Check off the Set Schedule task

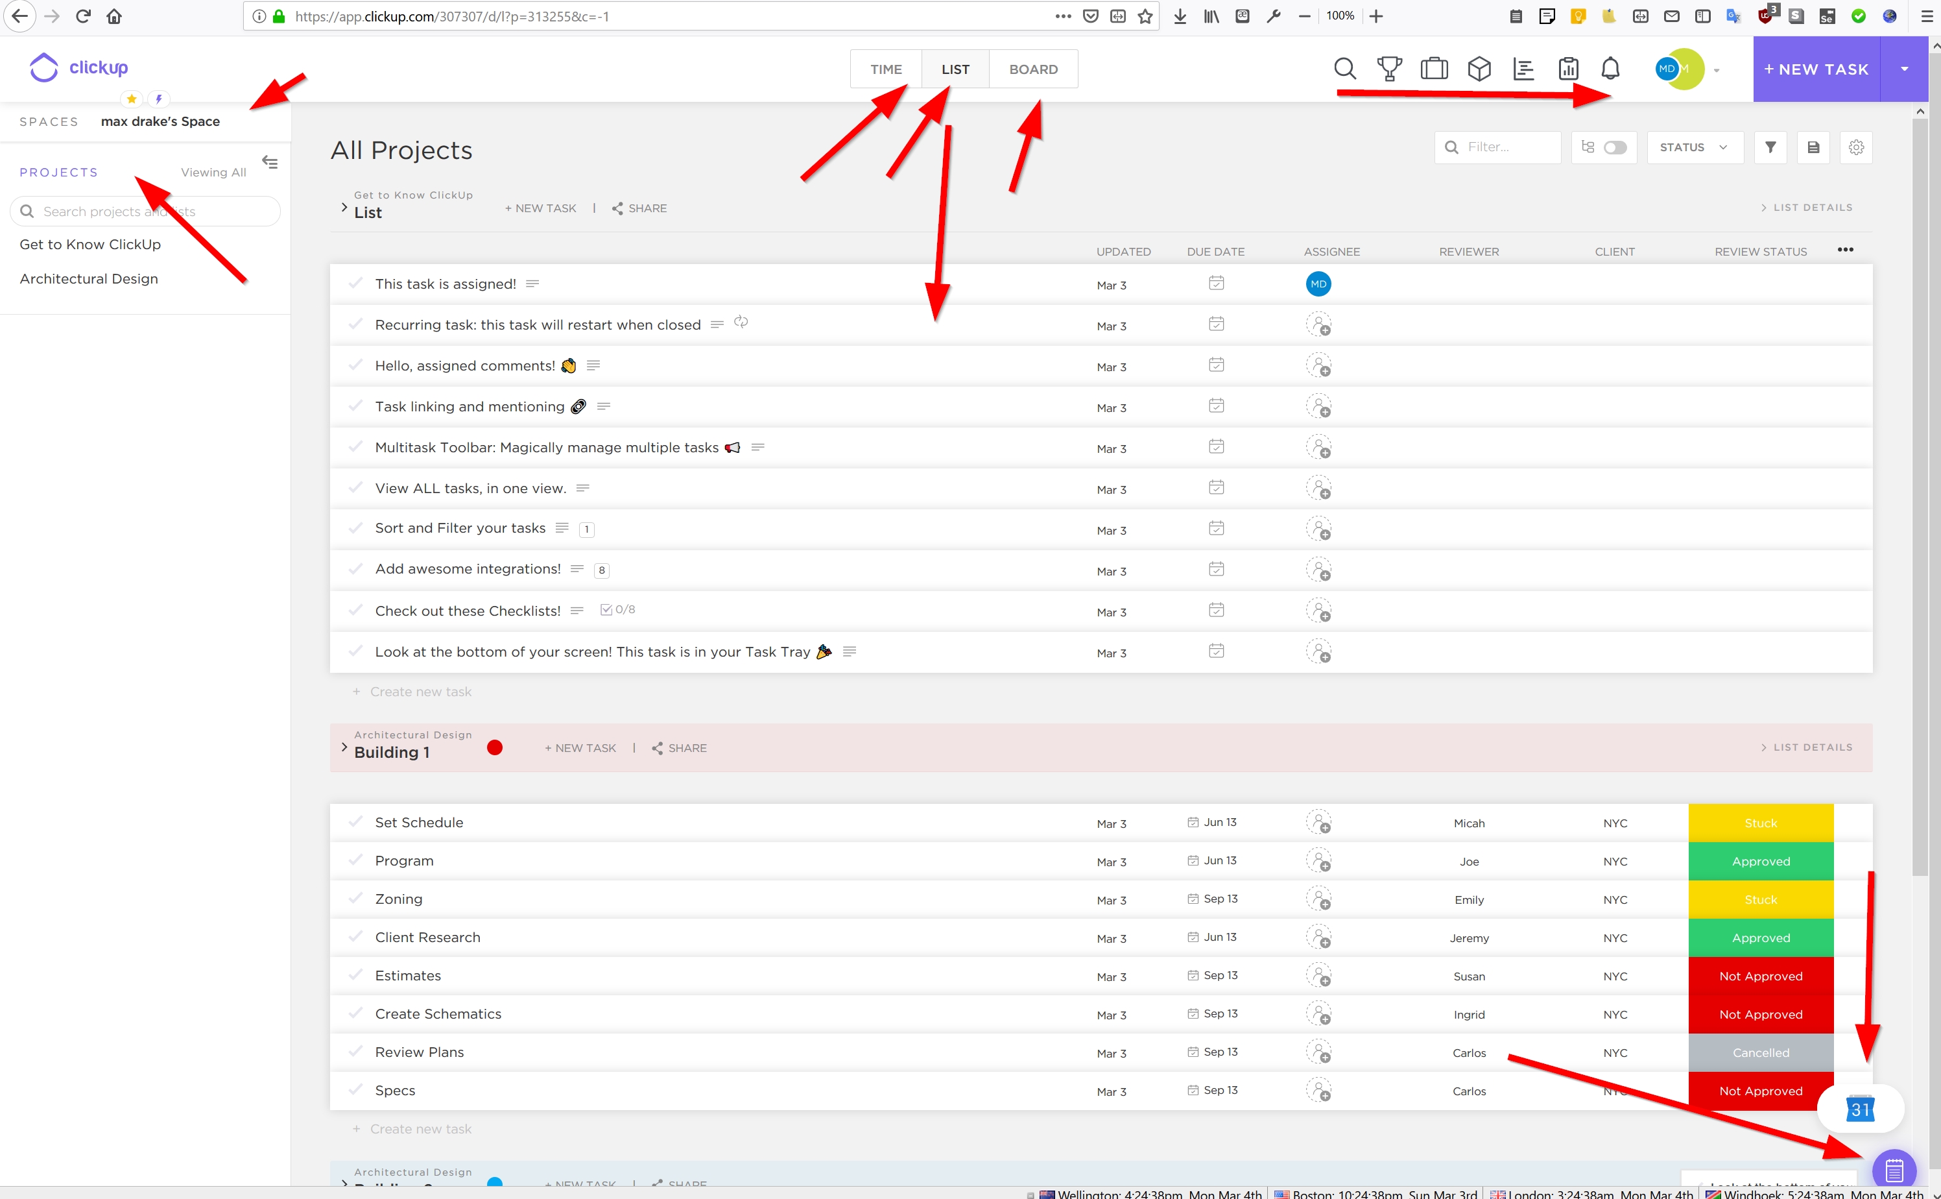click(356, 821)
